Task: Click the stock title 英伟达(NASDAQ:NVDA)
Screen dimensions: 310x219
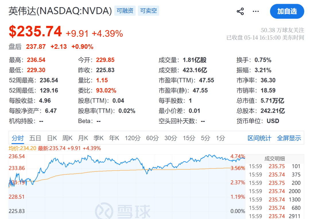Action: (x=60, y=11)
